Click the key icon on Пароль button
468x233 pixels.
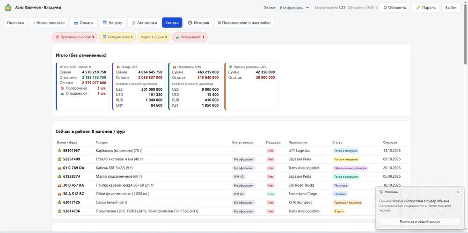418,7
